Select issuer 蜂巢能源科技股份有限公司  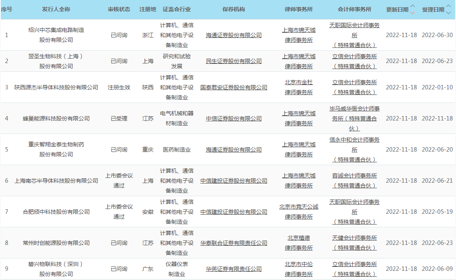point(56,118)
